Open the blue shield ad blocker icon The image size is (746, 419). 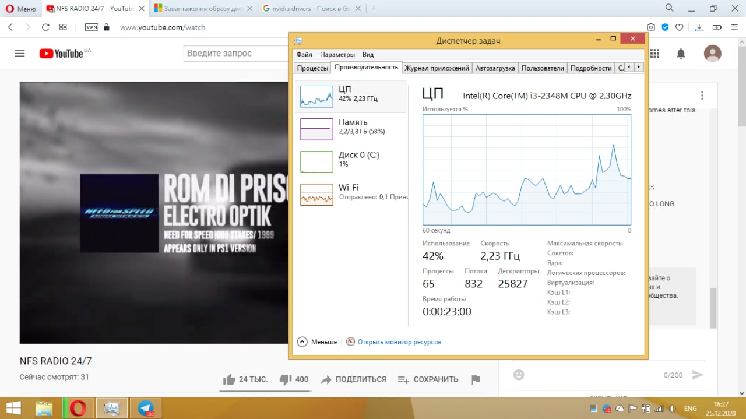[x=664, y=27]
